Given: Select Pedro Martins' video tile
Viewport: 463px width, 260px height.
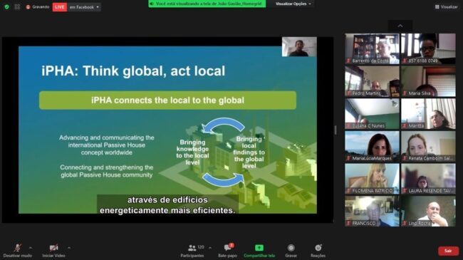Looking at the screenshot, I should click(372, 81).
